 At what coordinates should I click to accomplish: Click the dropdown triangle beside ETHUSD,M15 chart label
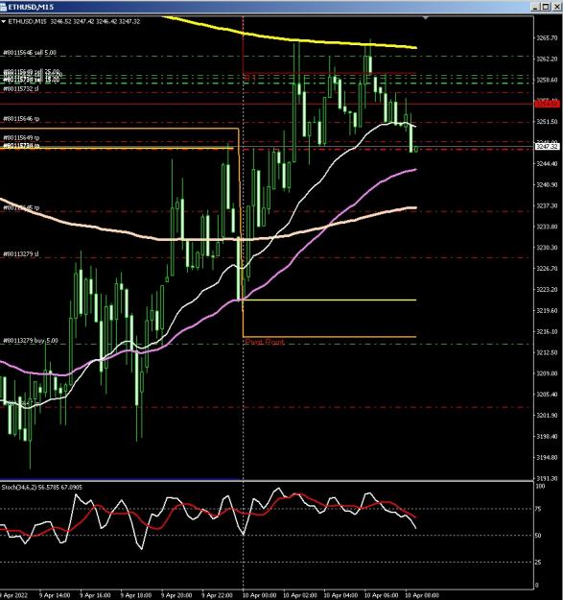4,22
